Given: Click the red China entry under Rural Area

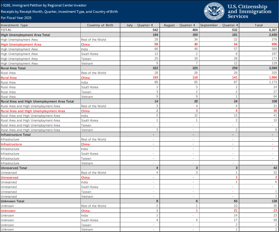Looking at the screenshot, I should pos(85,78).
